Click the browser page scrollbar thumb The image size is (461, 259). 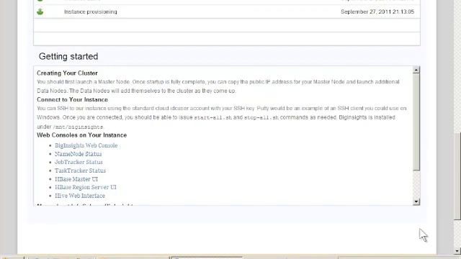point(457,176)
